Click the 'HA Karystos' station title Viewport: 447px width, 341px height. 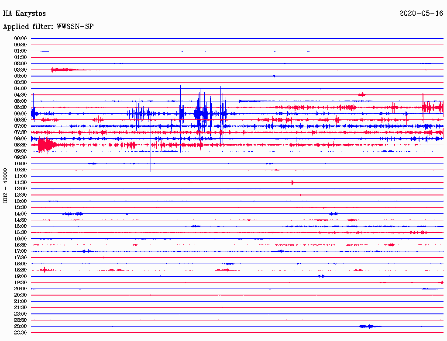click(24, 14)
